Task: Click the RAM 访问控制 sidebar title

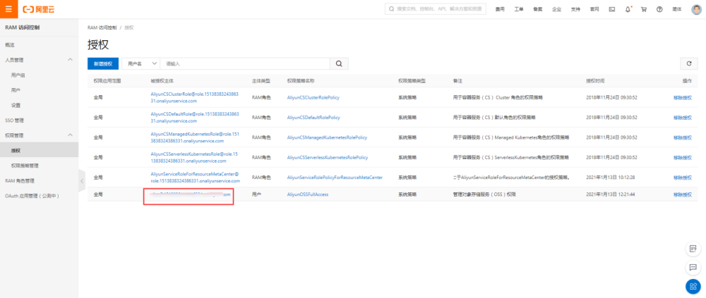Action: [x=22, y=27]
